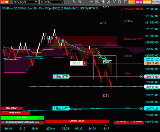
Task: Click the 70.25 position PnL marker
Action: point(76,63)
